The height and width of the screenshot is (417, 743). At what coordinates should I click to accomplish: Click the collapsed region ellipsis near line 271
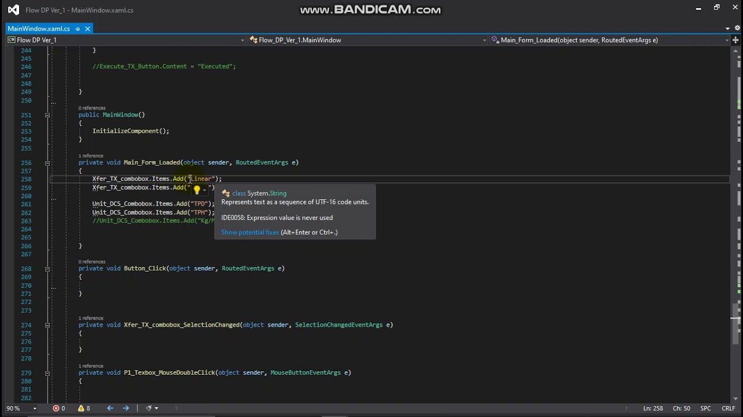(53, 287)
